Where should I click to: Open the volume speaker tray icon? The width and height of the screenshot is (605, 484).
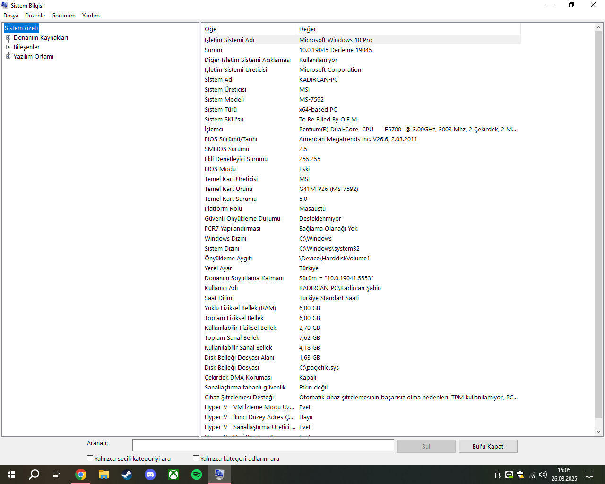point(543,475)
